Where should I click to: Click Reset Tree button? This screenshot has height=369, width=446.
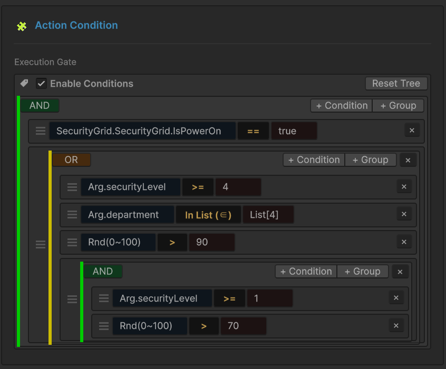(396, 83)
